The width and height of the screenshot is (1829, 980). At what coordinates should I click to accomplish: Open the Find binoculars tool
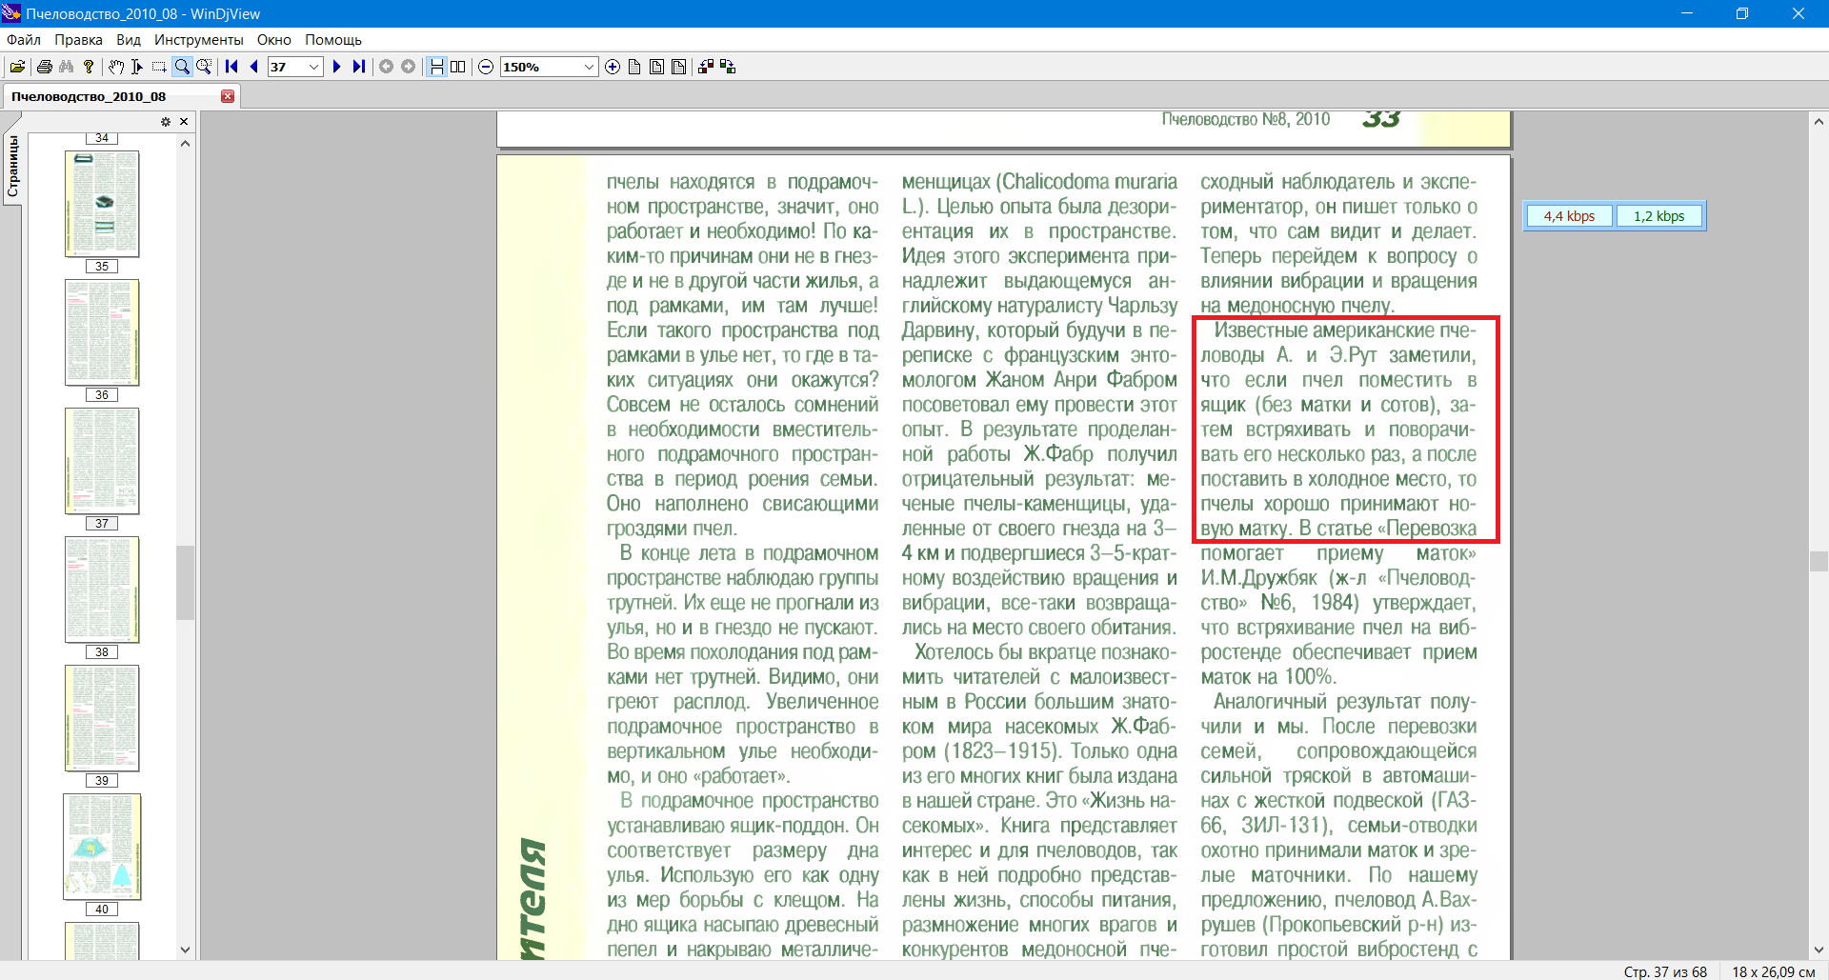point(66,67)
